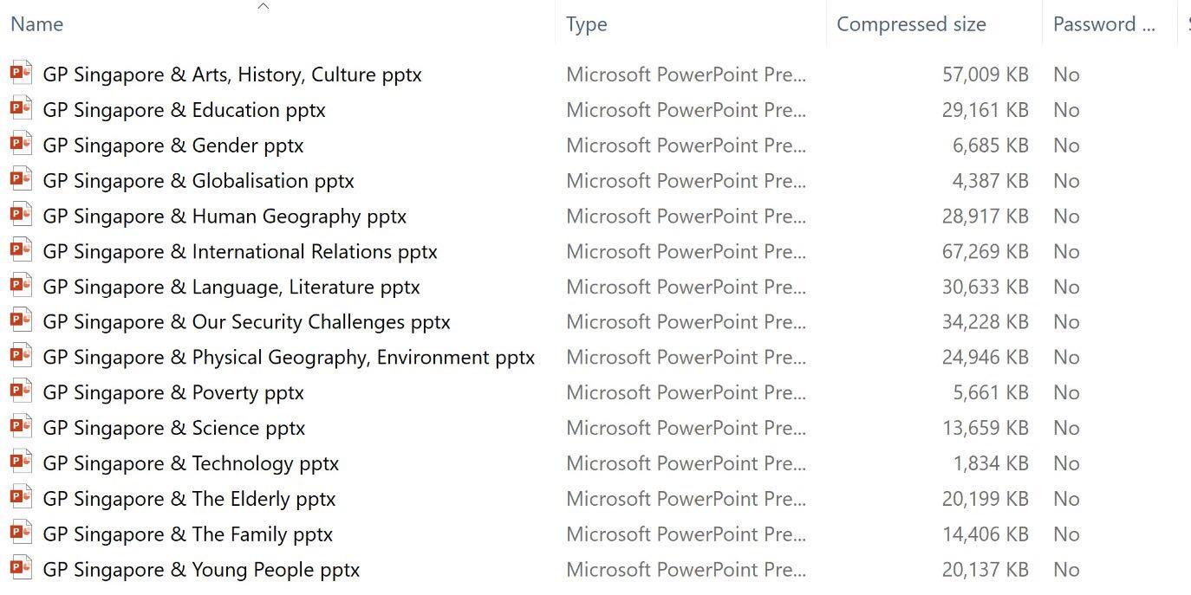This screenshot has height=595, width=1191.
Task: Click the International Relations file icon
Action: (x=21, y=250)
